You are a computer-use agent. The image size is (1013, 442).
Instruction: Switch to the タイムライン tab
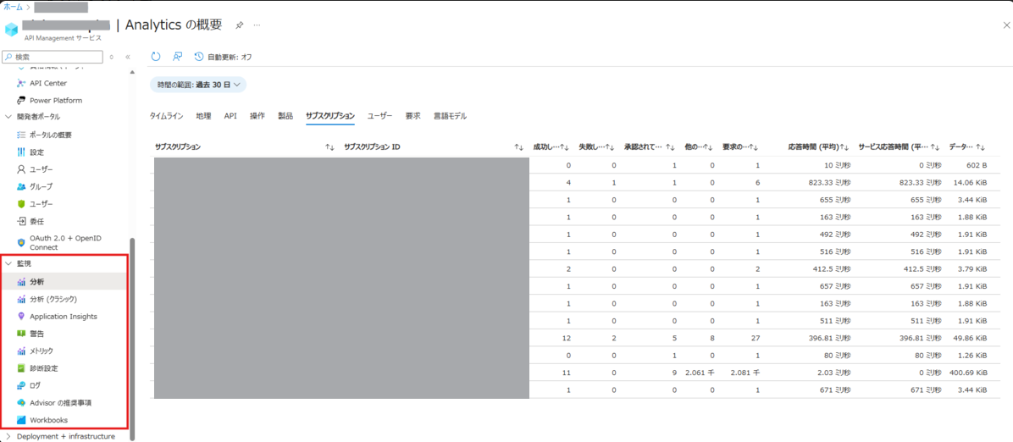tap(166, 116)
